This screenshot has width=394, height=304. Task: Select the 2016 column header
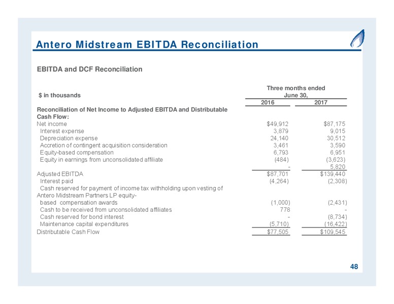268,102
